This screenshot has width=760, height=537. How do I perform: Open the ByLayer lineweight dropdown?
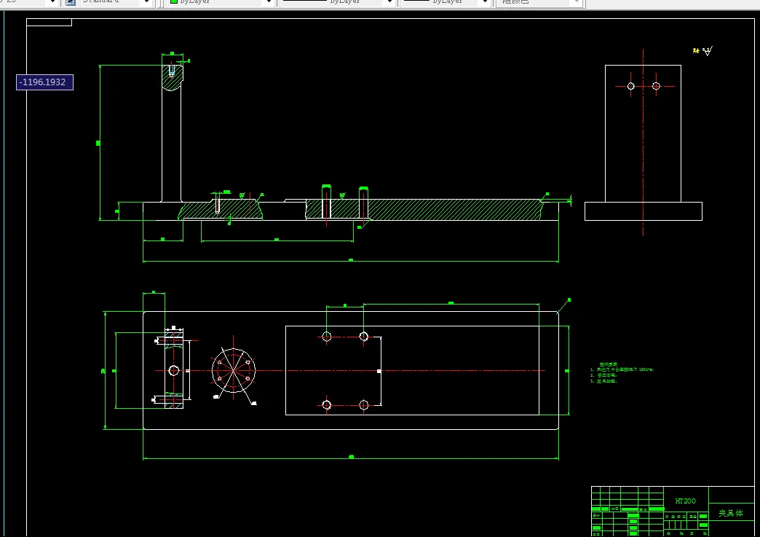[x=446, y=3]
